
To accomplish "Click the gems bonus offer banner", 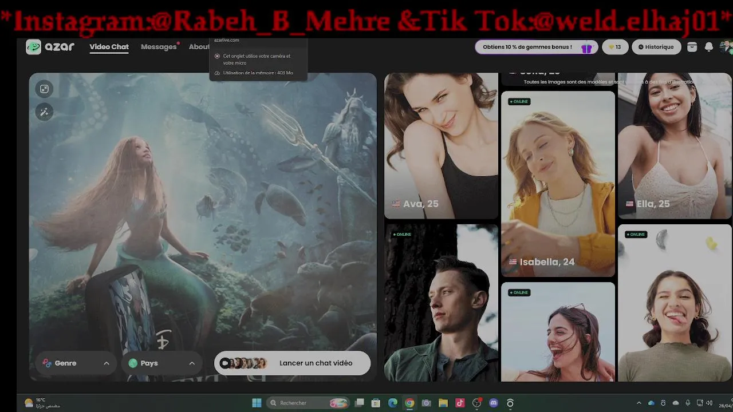I will coord(537,47).
